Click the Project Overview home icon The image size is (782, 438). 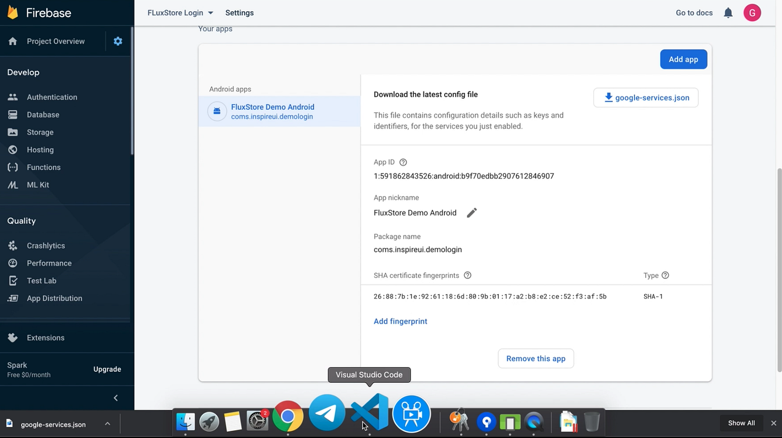point(13,41)
